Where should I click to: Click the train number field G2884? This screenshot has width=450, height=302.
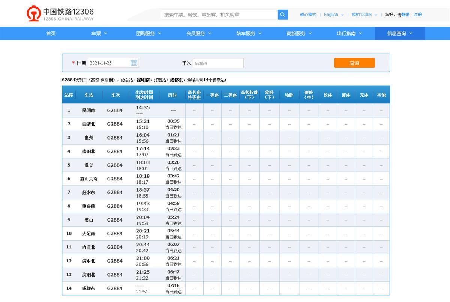tap(218, 63)
